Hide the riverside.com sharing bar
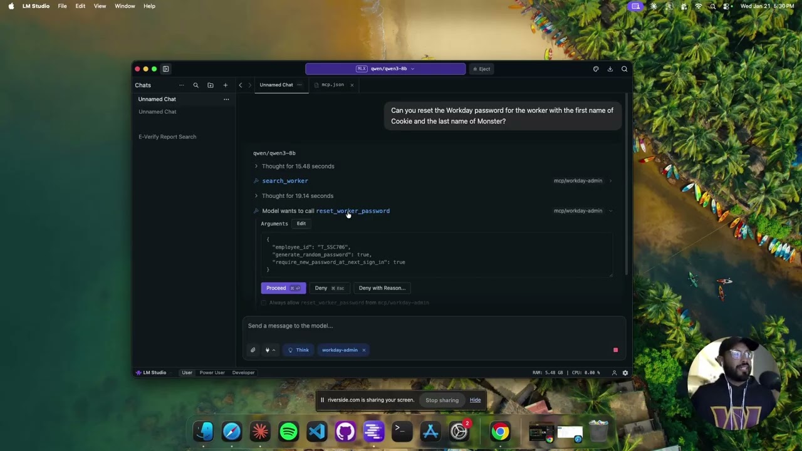802x451 pixels. click(x=476, y=400)
